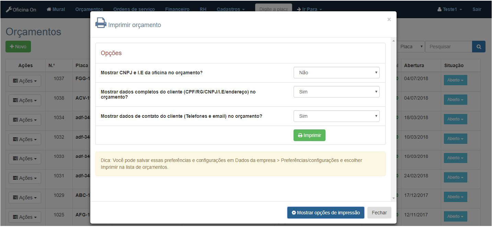The width and height of the screenshot is (492, 227).
Task: Click Sair to log out
Action: point(477,9)
